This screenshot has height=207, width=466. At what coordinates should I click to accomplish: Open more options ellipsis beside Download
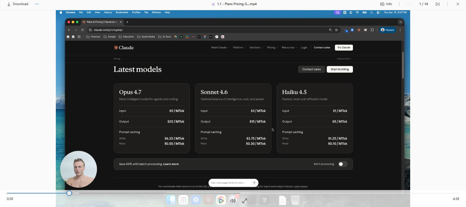pyautogui.click(x=37, y=4)
